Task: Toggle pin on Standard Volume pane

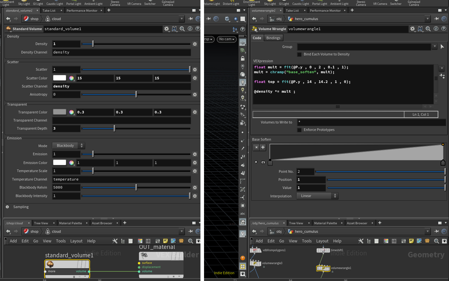Action: (191, 19)
